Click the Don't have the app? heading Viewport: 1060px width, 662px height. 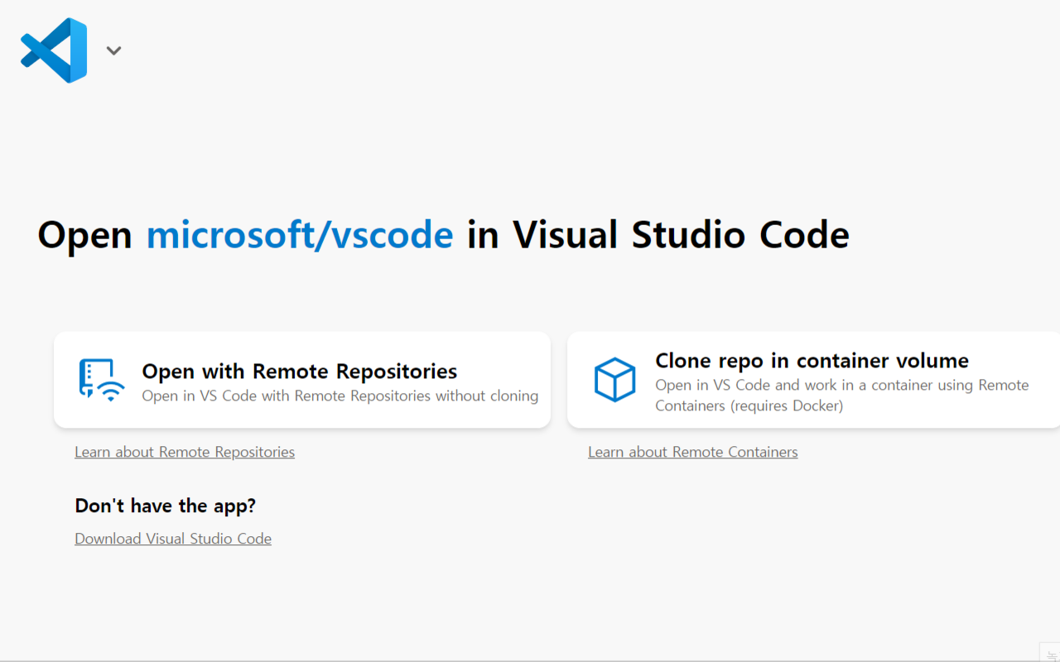[166, 506]
